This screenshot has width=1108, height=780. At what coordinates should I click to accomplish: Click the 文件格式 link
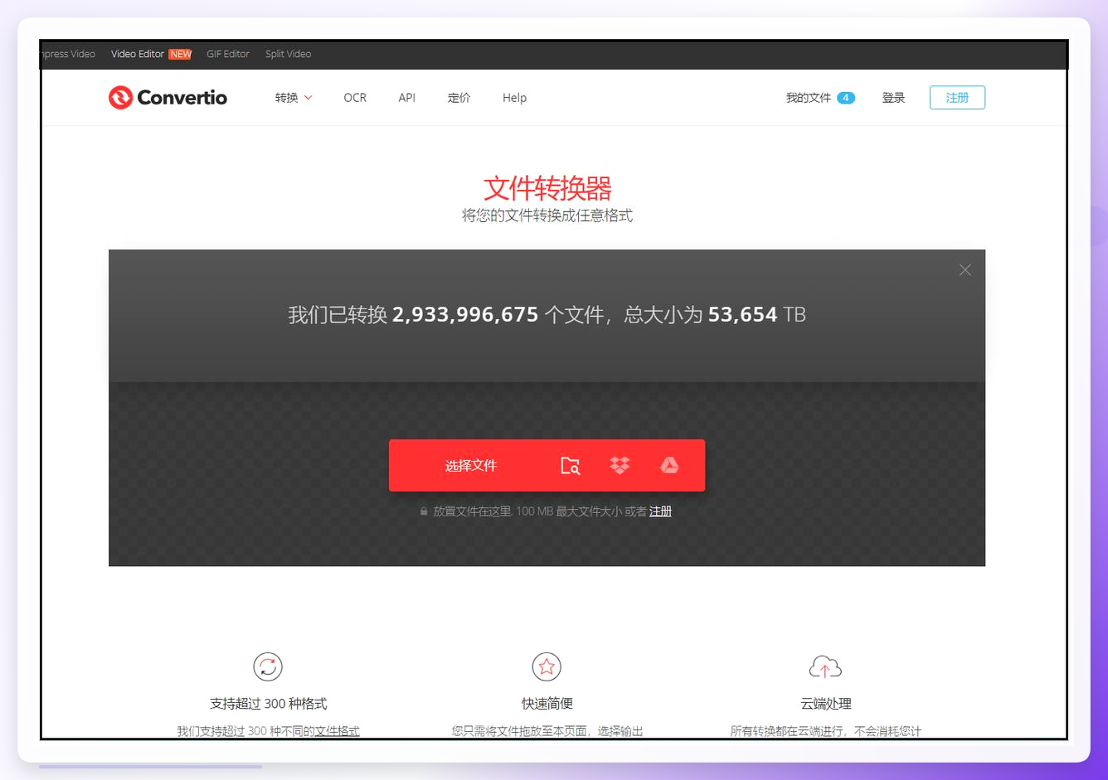337,731
